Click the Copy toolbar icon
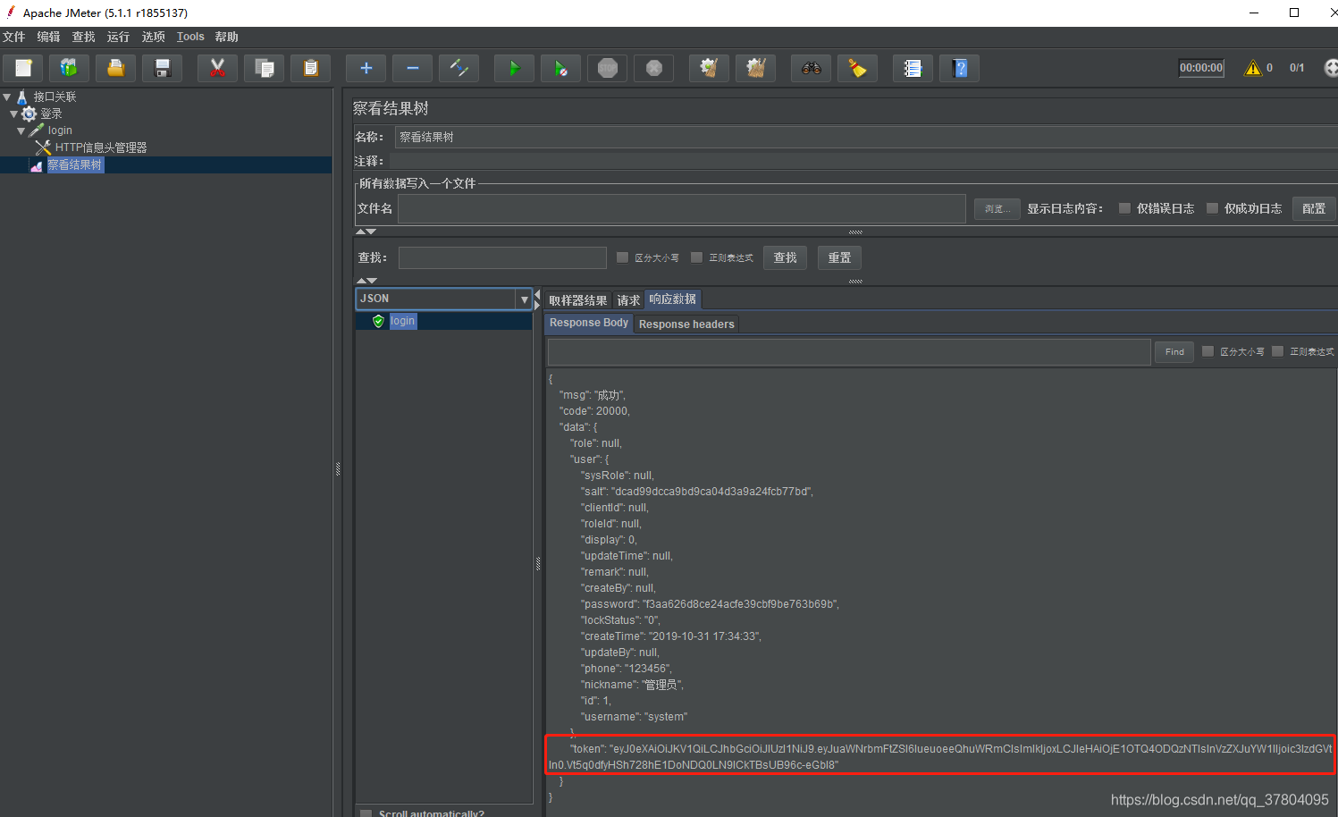The image size is (1338, 817). click(x=264, y=68)
